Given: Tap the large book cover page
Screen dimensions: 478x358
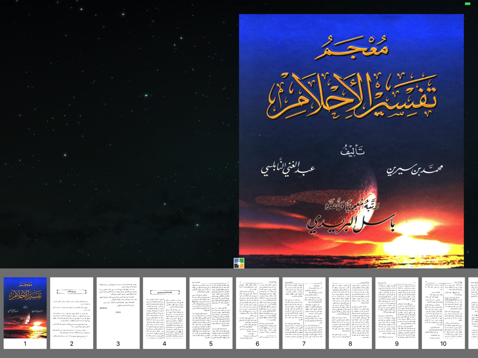Looking at the screenshot, I should click(351, 141).
